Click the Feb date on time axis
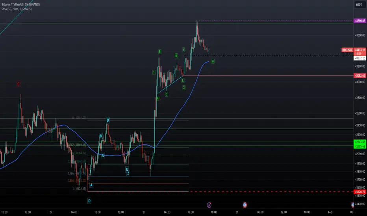 click(x=330, y=212)
